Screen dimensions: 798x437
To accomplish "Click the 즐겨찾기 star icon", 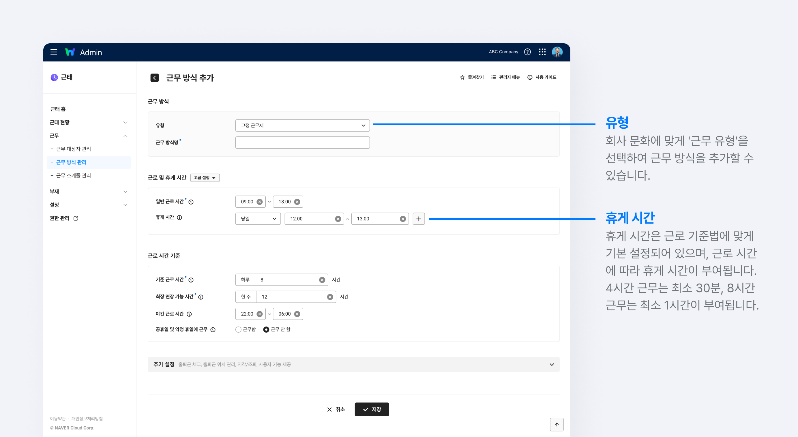I will [x=462, y=77].
